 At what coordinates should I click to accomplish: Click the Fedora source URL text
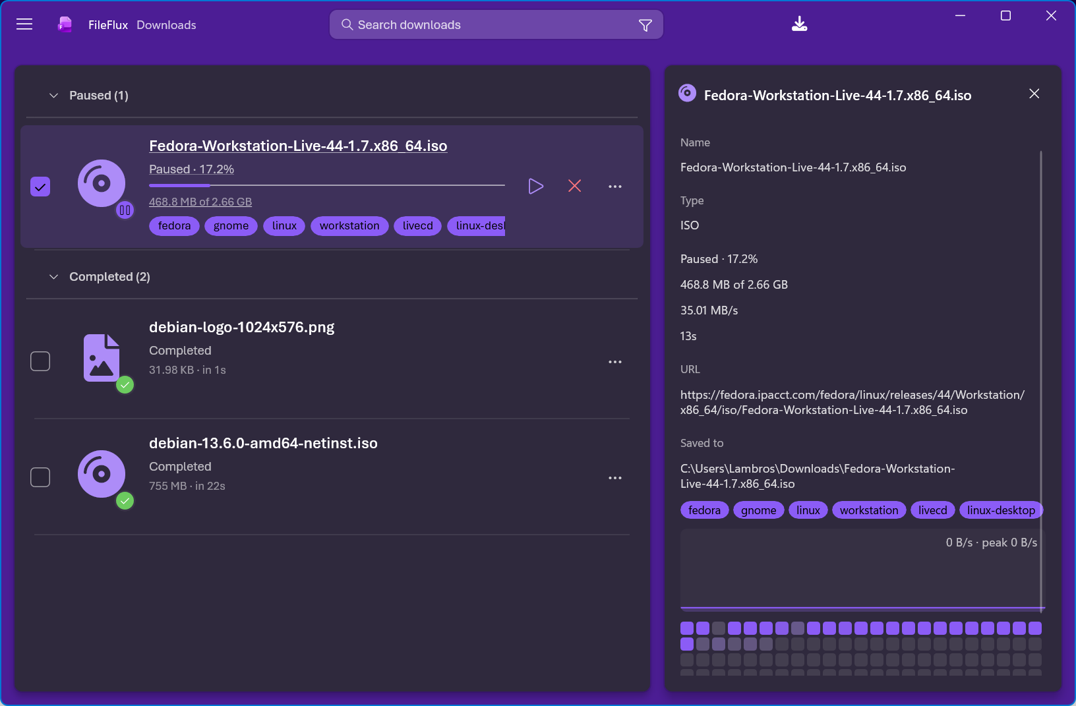(852, 402)
